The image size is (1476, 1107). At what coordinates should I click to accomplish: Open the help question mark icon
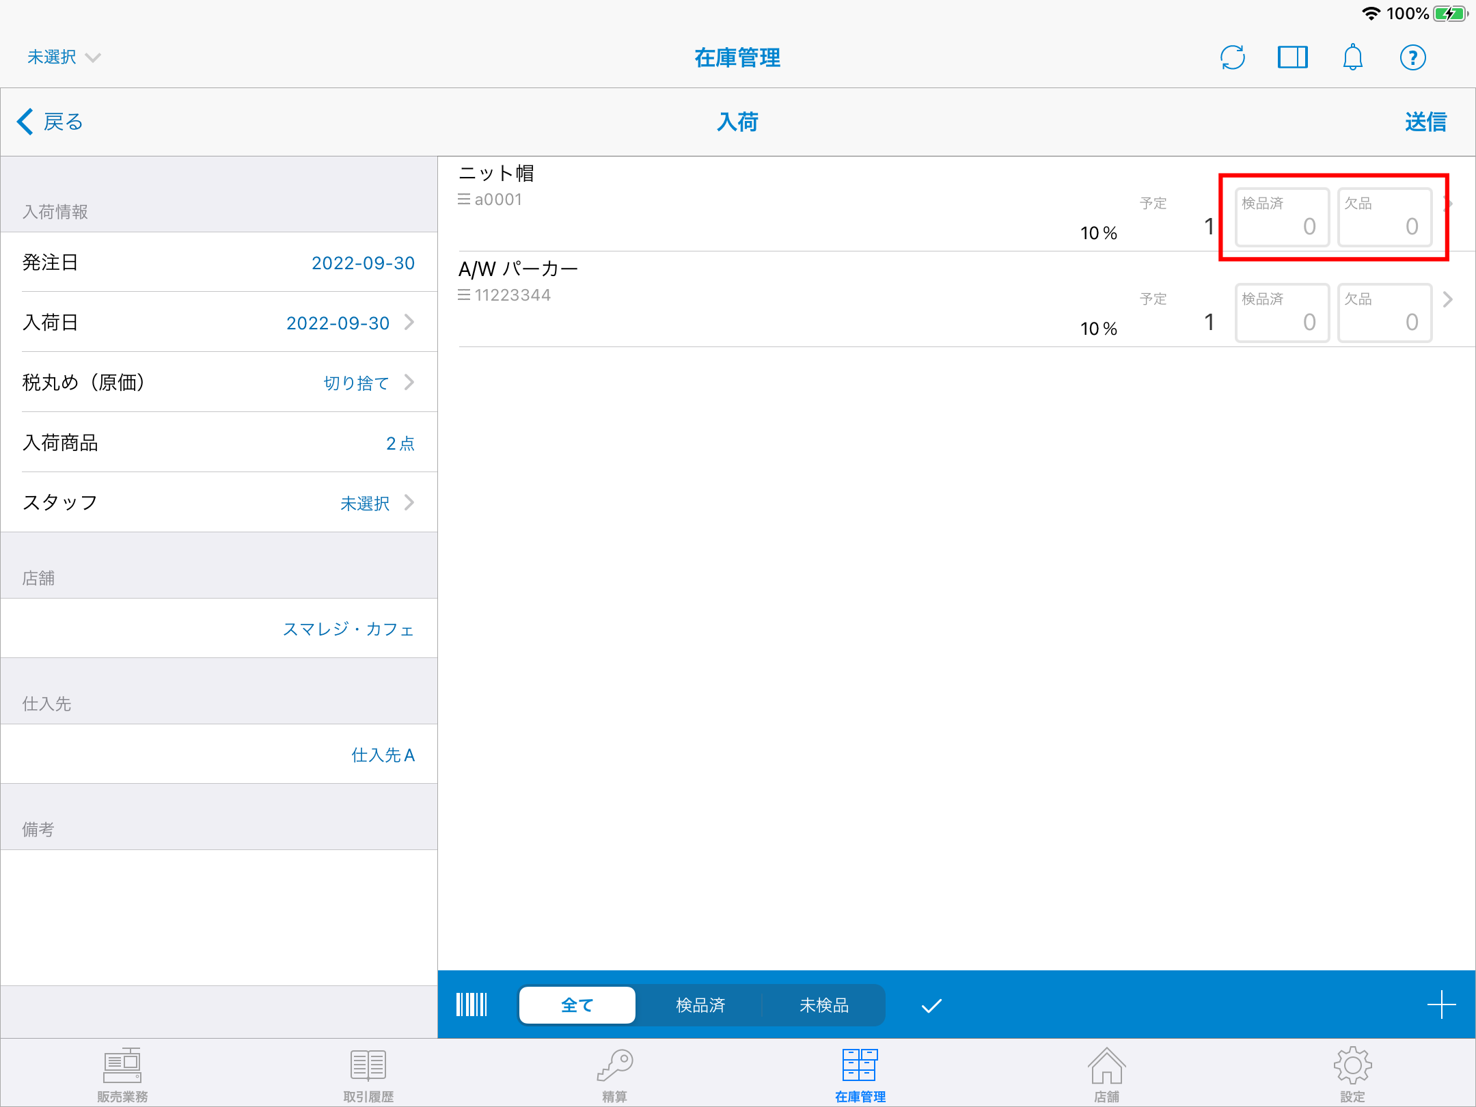(x=1412, y=57)
